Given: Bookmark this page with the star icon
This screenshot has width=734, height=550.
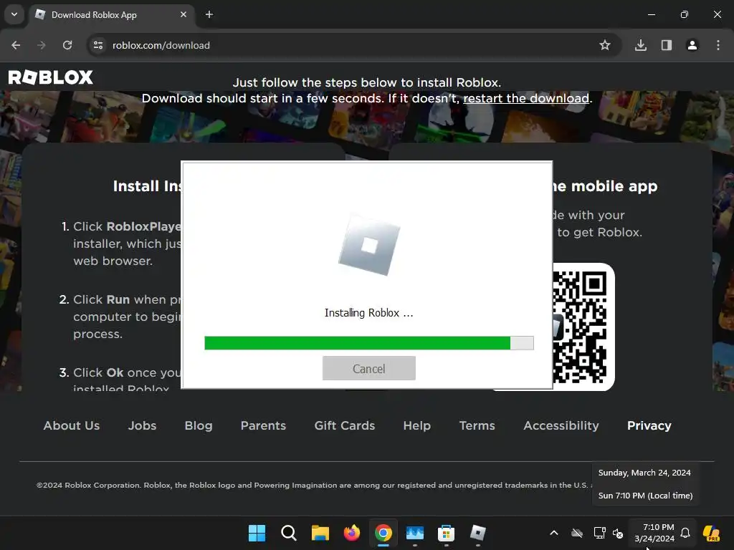Looking at the screenshot, I should (605, 45).
